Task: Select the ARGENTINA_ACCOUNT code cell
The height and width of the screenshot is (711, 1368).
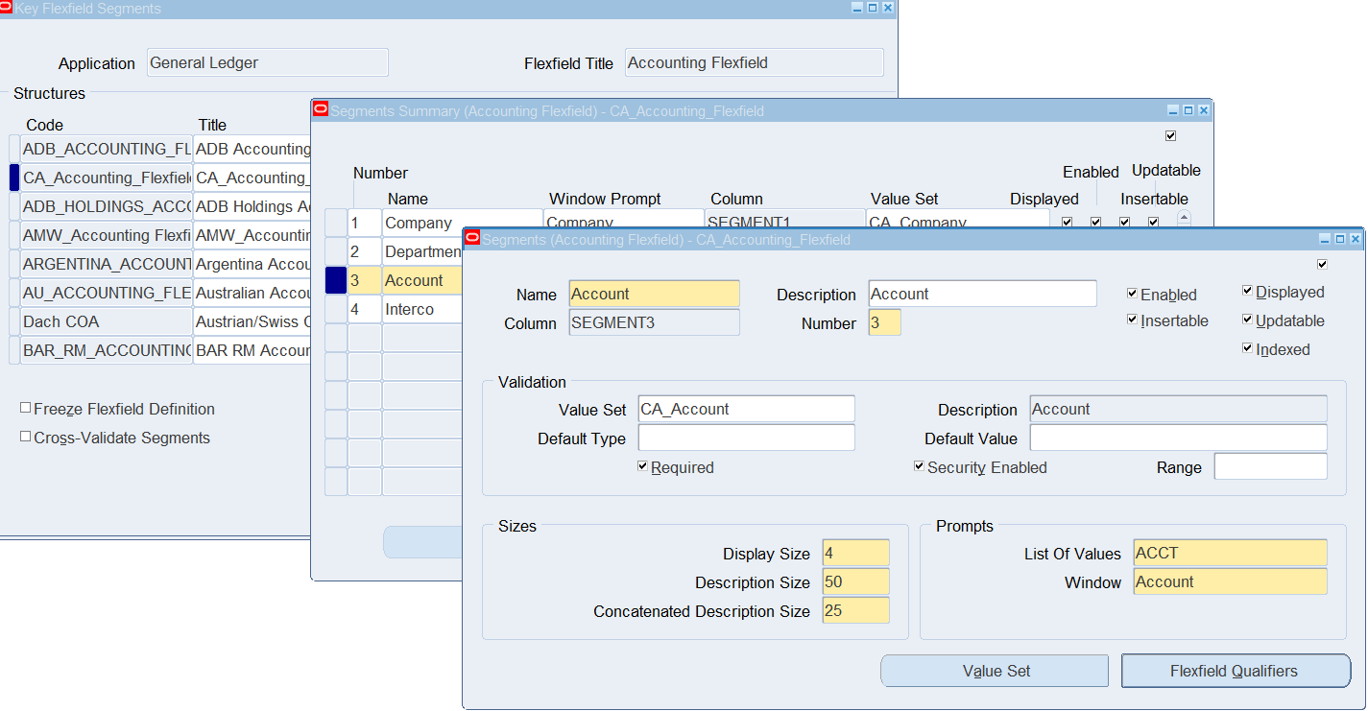Action: [107, 264]
